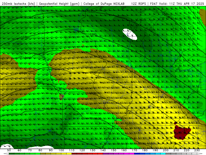The image size is (206, 155).
Task: Click the 60 value on the legend
Action: point(20,150)
